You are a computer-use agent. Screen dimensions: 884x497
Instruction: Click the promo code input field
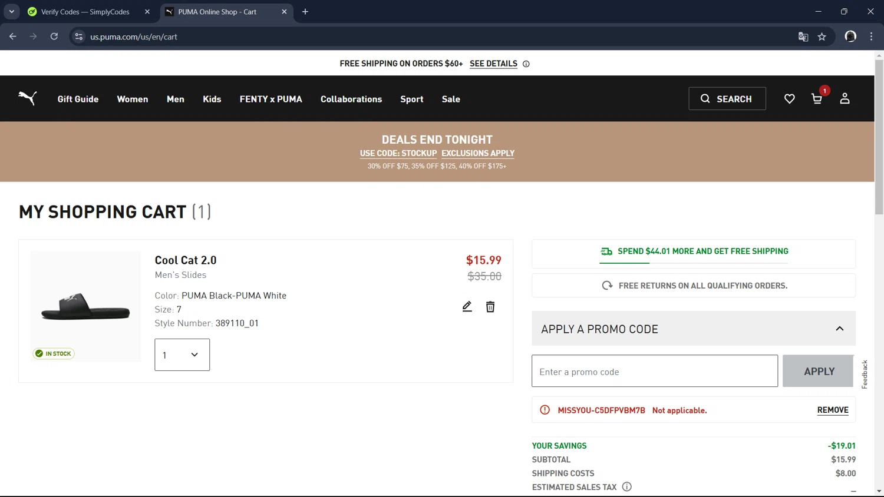(655, 371)
